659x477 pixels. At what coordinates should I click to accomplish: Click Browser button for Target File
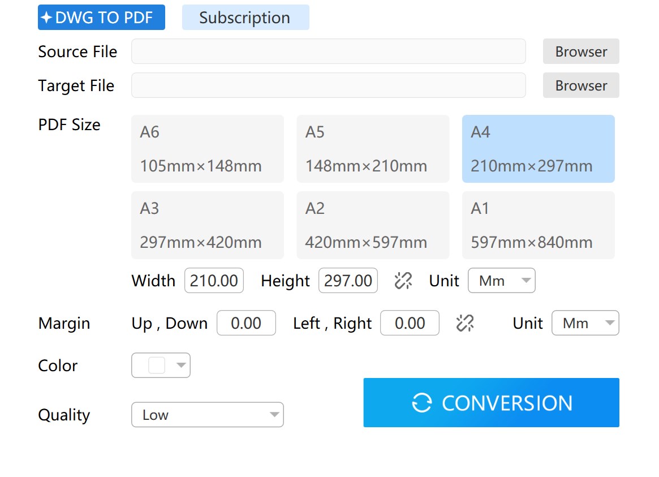[x=580, y=85]
